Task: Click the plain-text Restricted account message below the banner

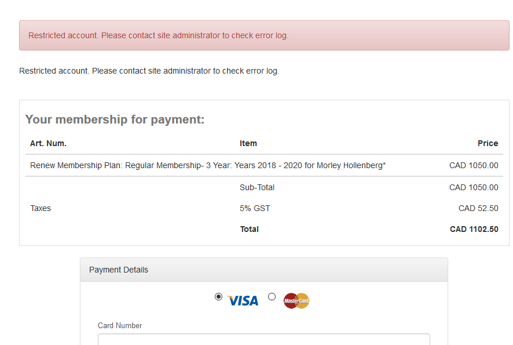Action: pos(149,71)
